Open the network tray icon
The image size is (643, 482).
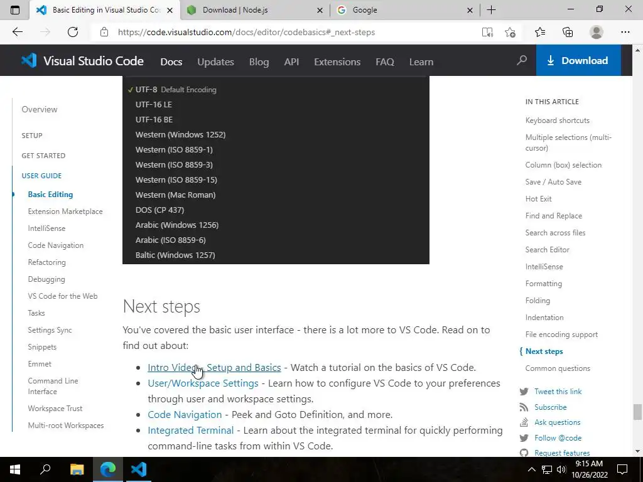(547, 469)
